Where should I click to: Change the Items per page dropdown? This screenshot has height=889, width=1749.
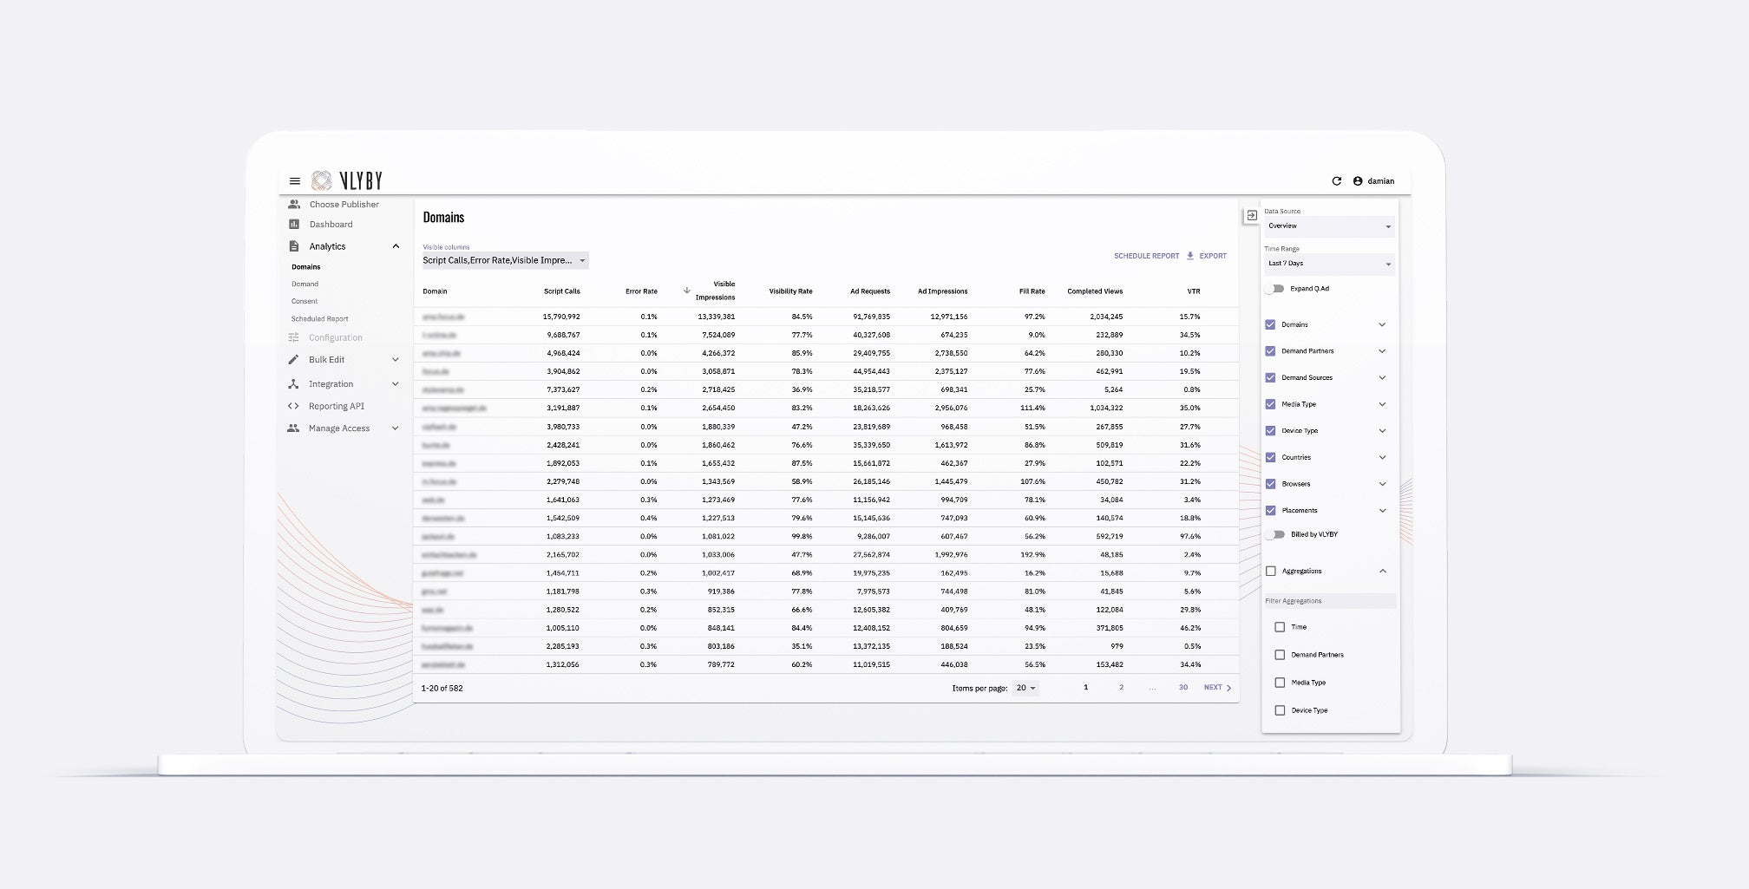pyautogui.click(x=1025, y=688)
